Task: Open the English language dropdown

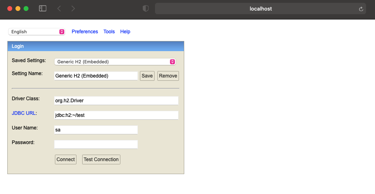Action: coord(37,32)
